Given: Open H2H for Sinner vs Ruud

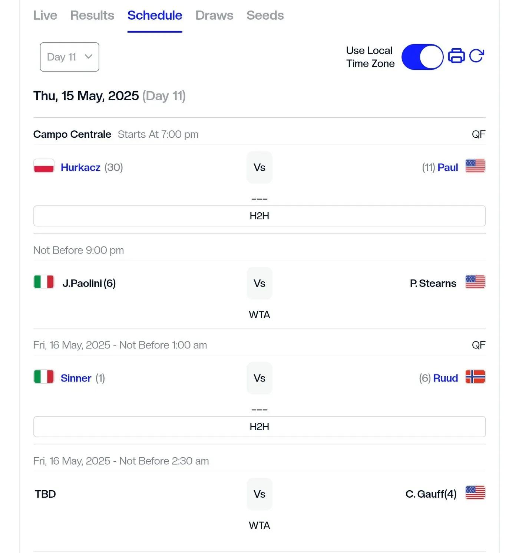Looking at the screenshot, I should (259, 426).
